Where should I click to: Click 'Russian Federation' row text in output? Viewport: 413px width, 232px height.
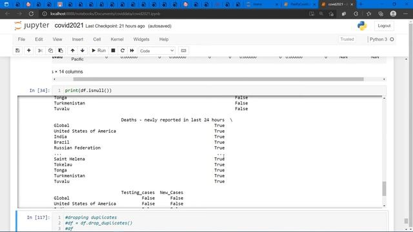pos(77,148)
